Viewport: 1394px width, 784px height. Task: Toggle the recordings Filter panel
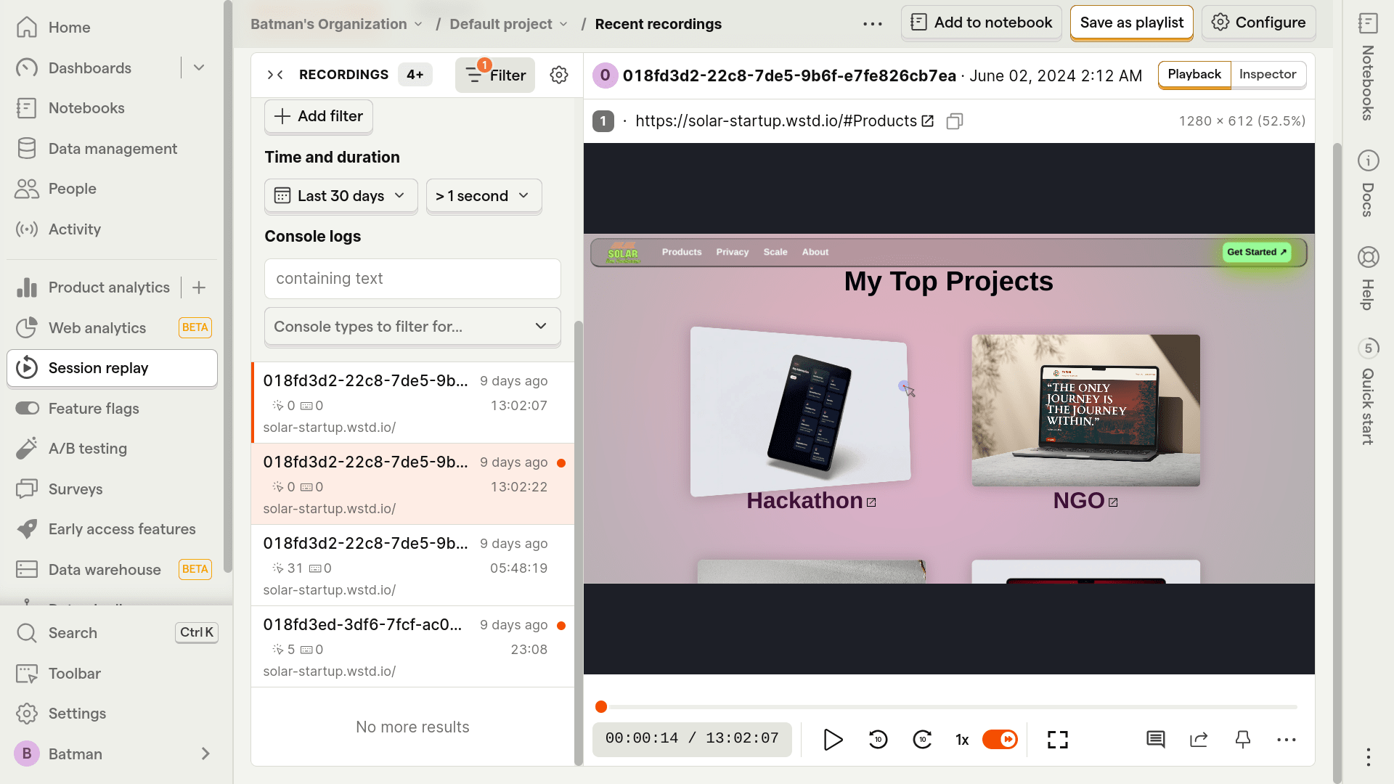[495, 75]
